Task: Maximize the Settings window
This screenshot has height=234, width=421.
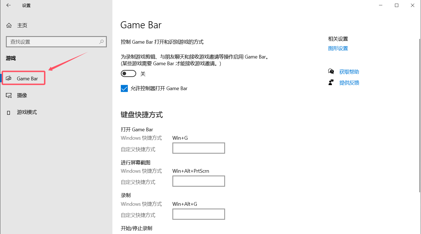Action: tap(397, 5)
